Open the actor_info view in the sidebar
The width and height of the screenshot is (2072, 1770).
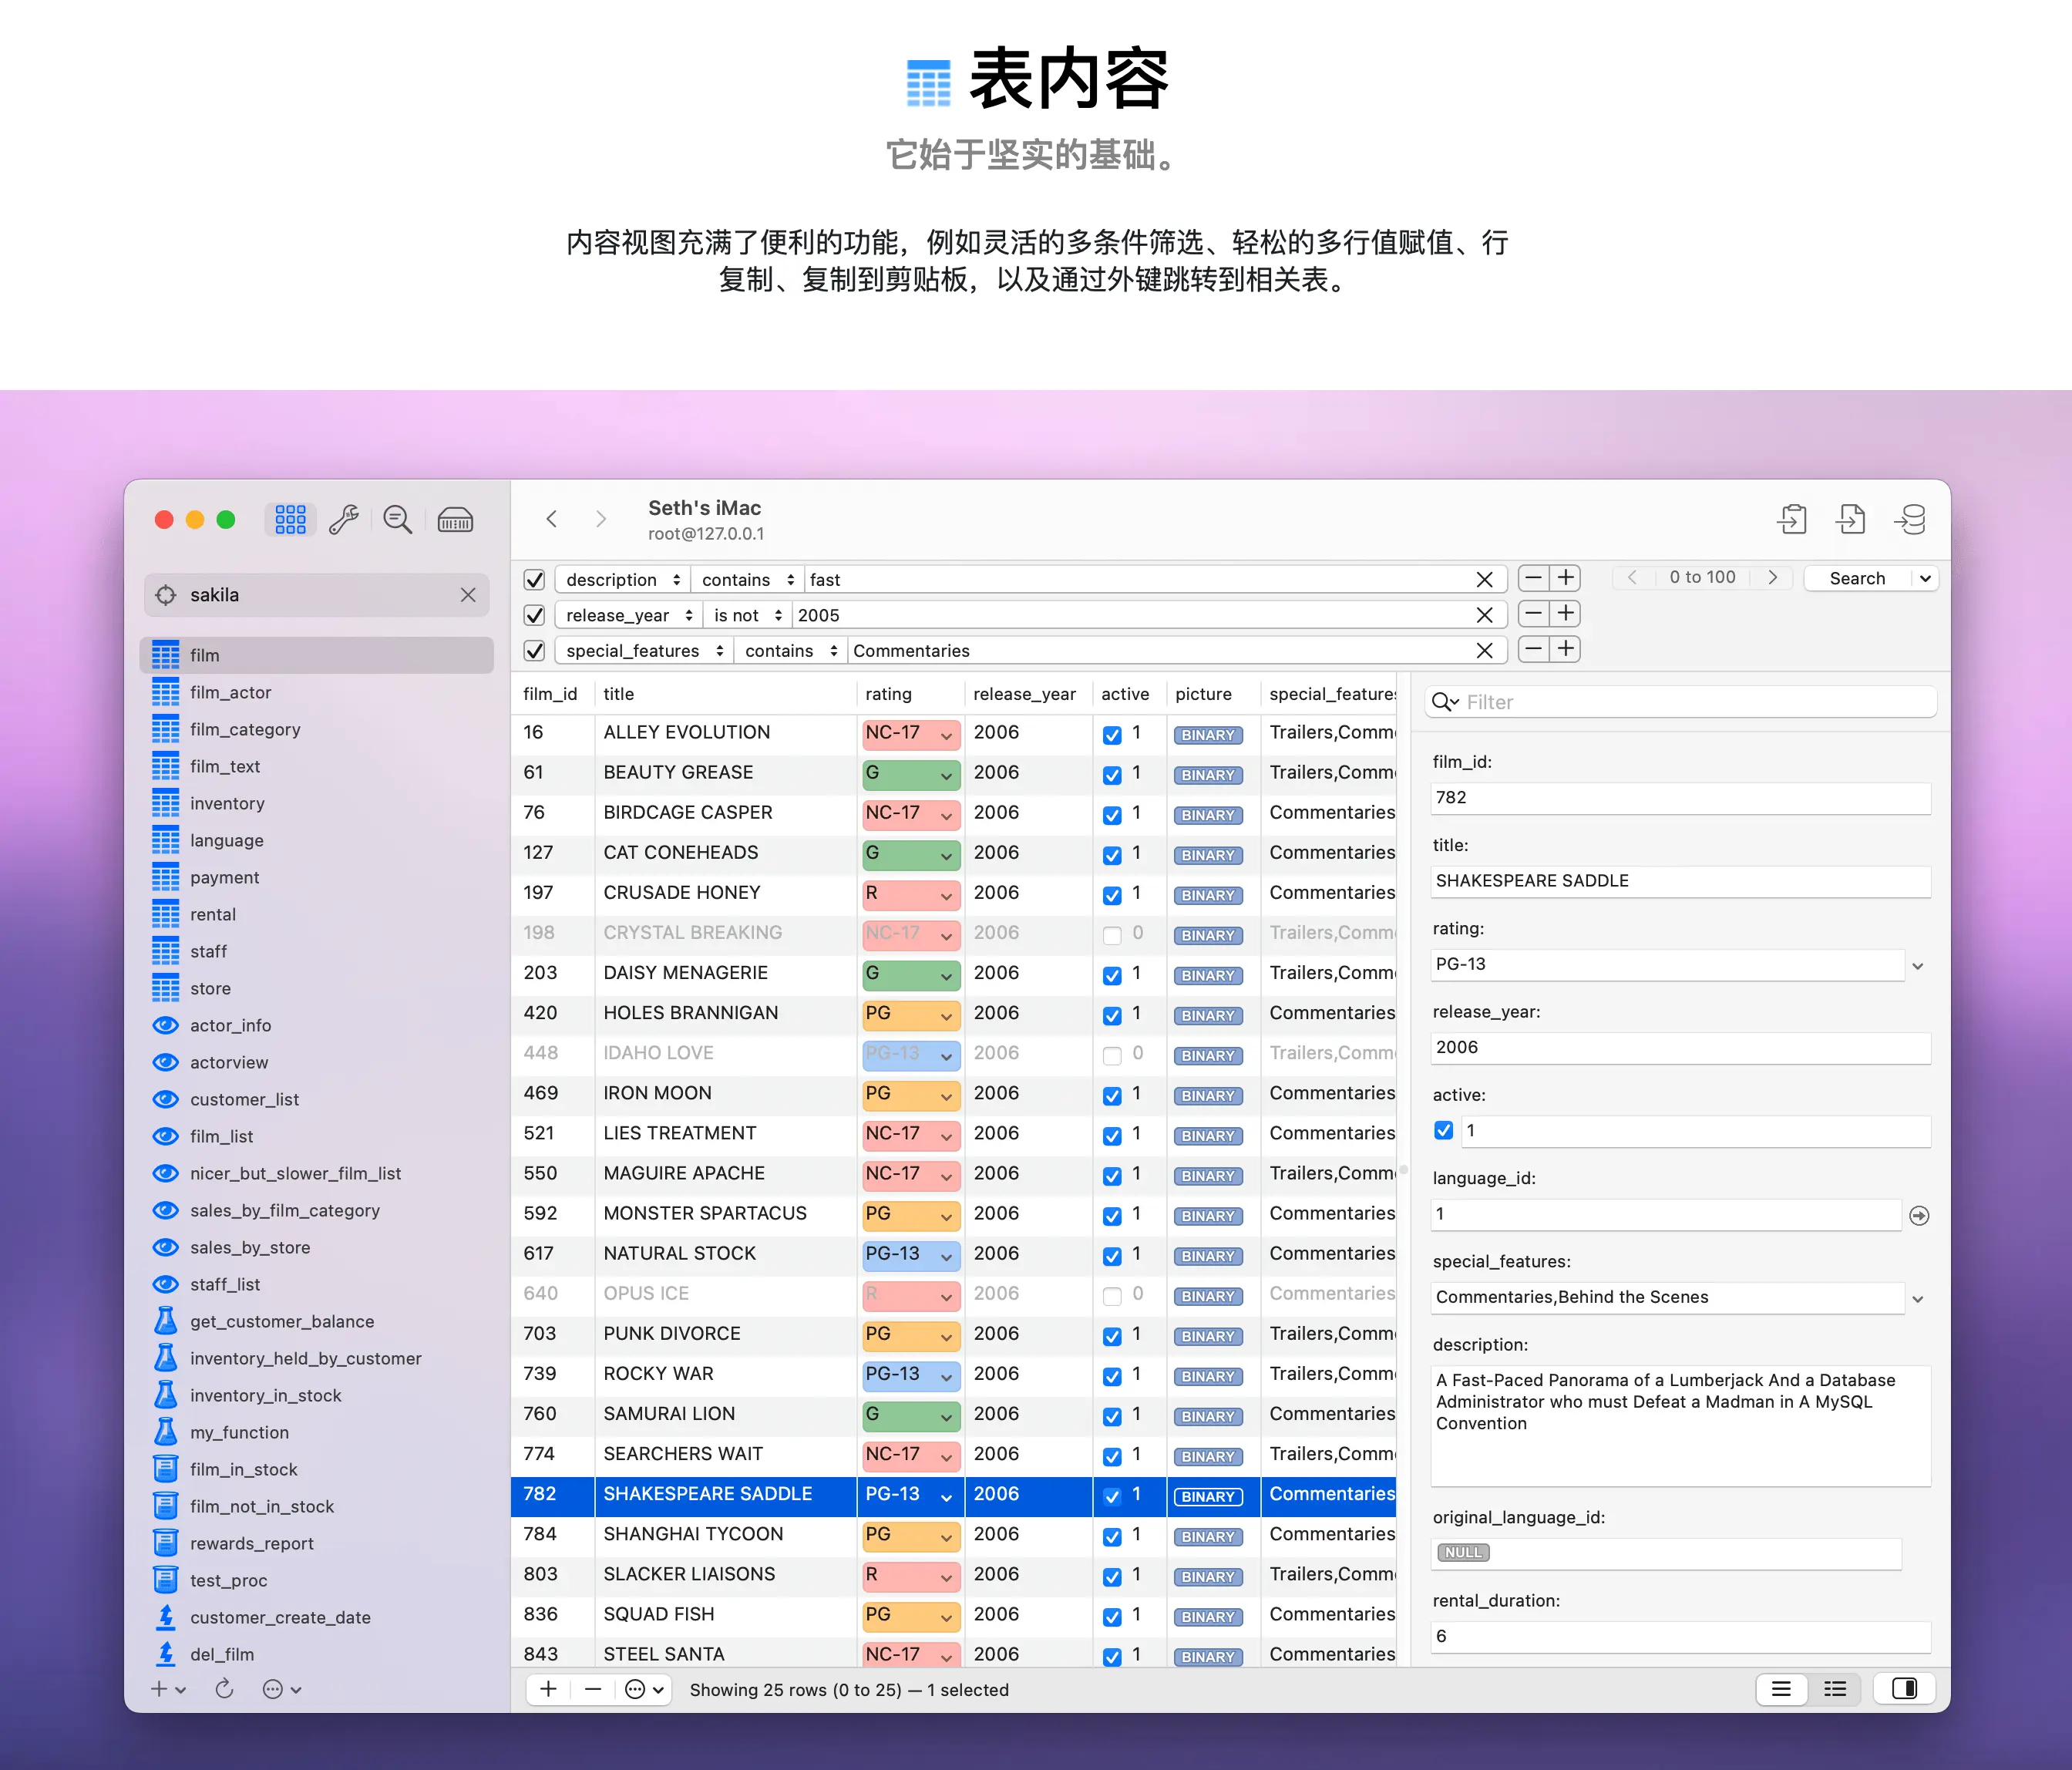point(231,1025)
